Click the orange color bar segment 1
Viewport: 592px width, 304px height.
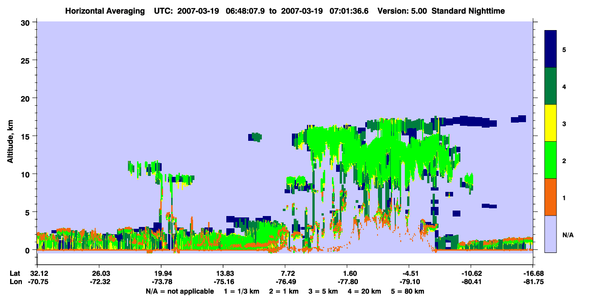click(x=551, y=197)
